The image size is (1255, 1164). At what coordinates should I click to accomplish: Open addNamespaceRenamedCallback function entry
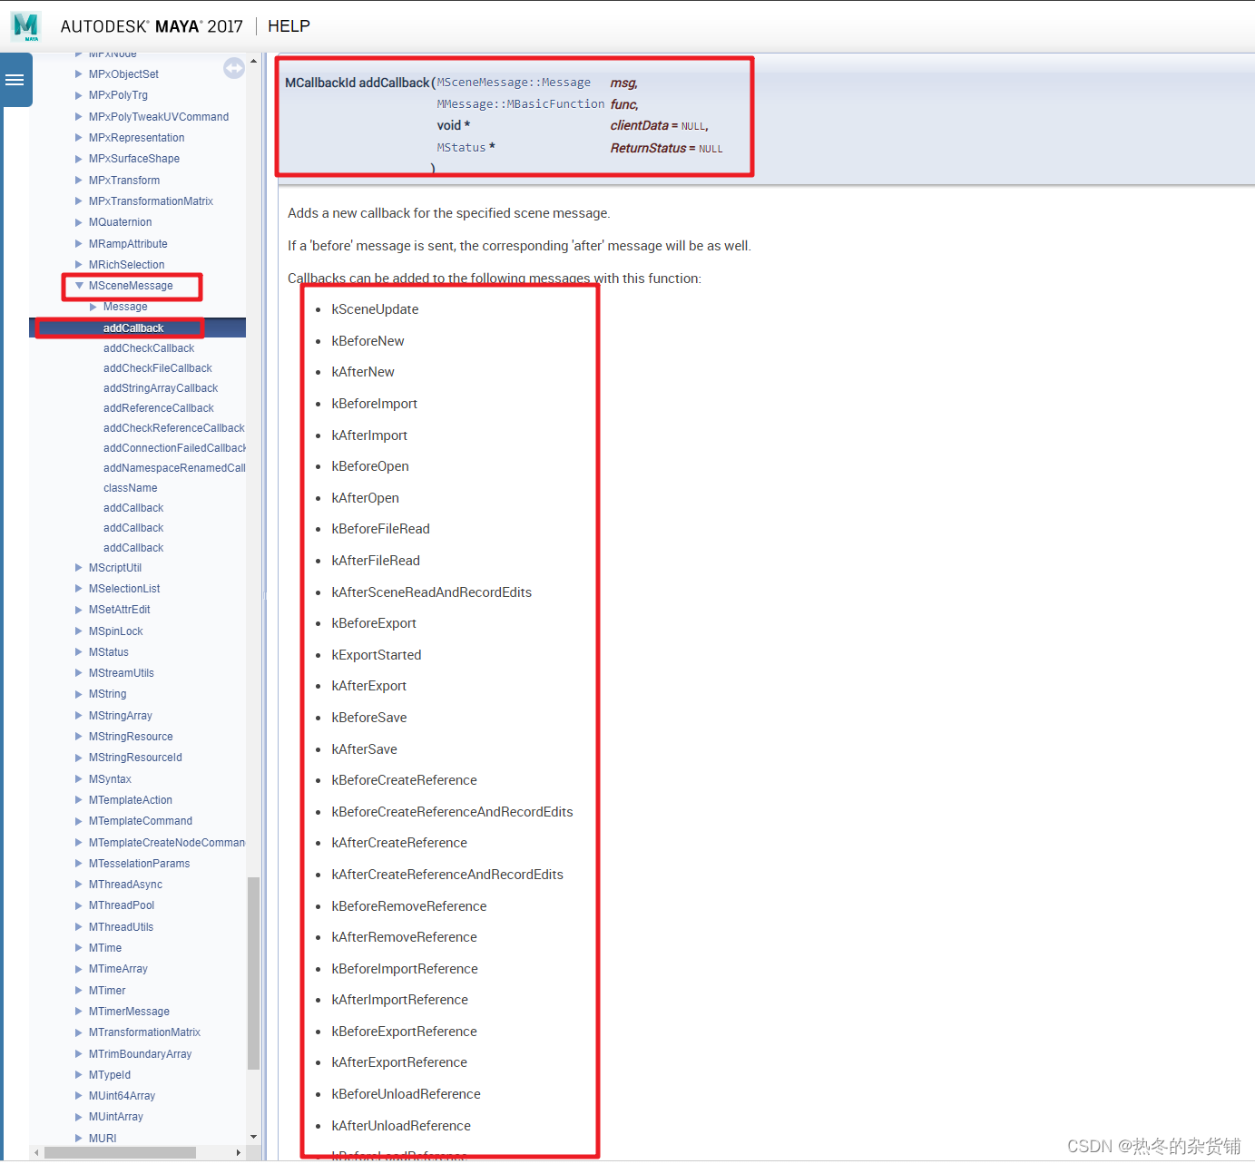(x=174, y=468)
